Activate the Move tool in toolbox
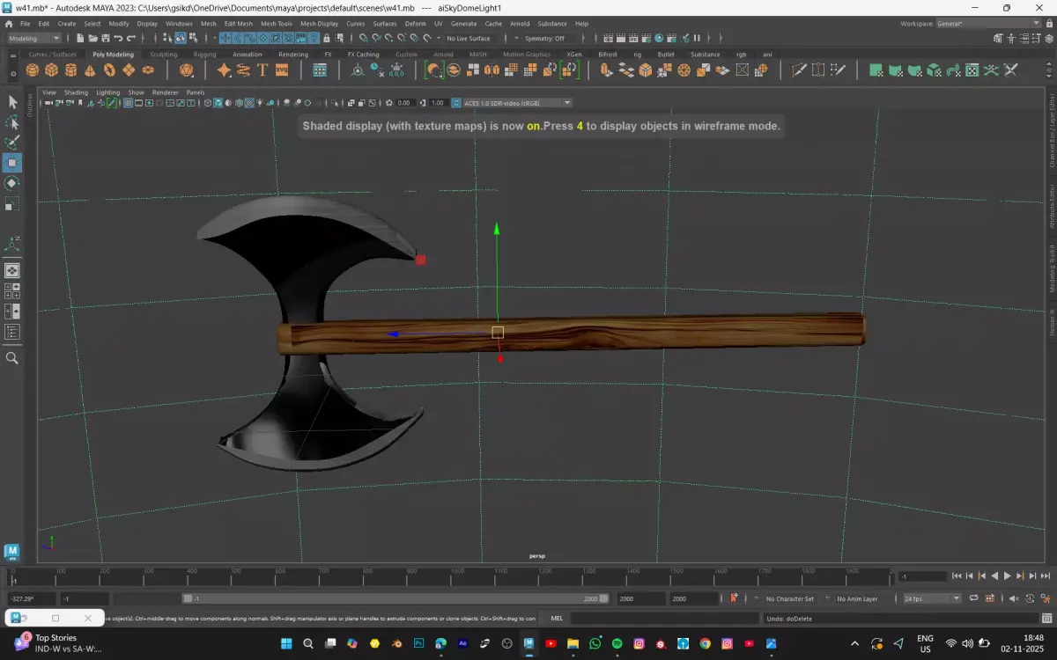 coord(12,163)
